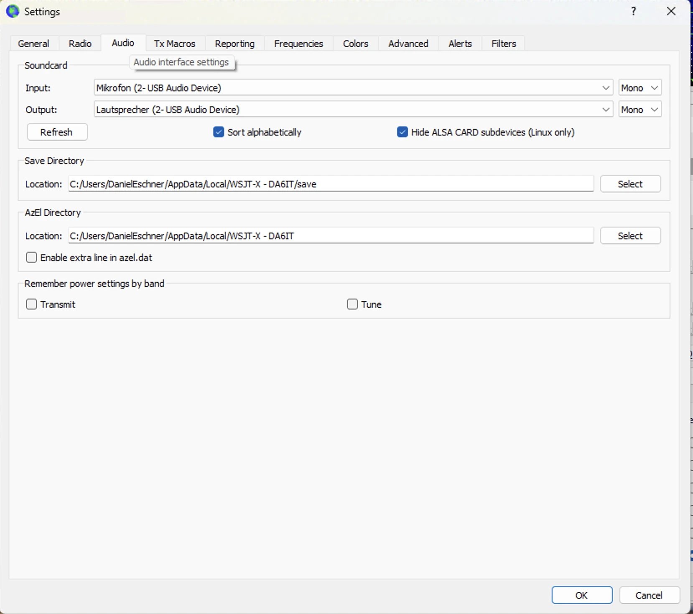Click the Save Directory location field
The height and width of the screenshot is (614, 693).
point(331,184)
